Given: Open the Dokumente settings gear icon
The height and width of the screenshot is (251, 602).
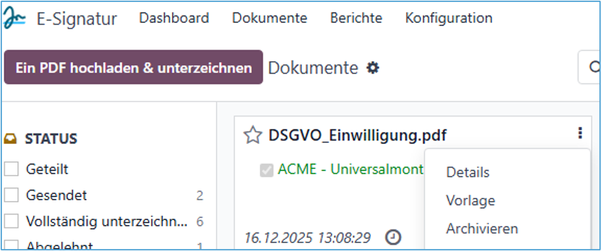Looking at the screenshot, I should [x=372, y=67].
